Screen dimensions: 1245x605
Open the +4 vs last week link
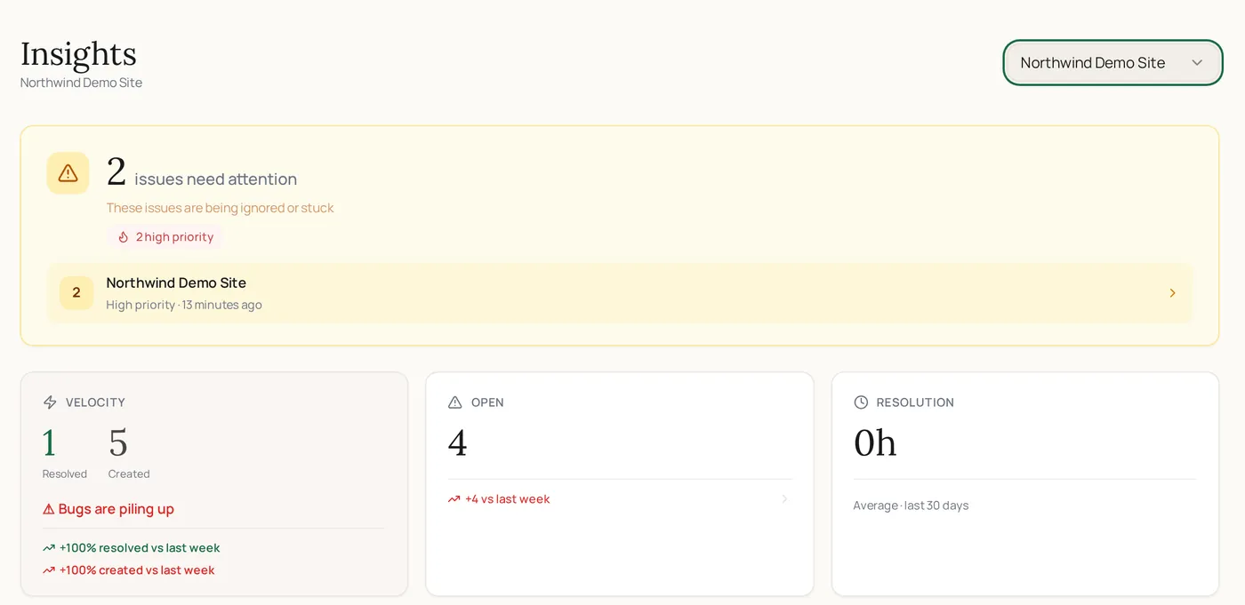click(x=619, y=499)
